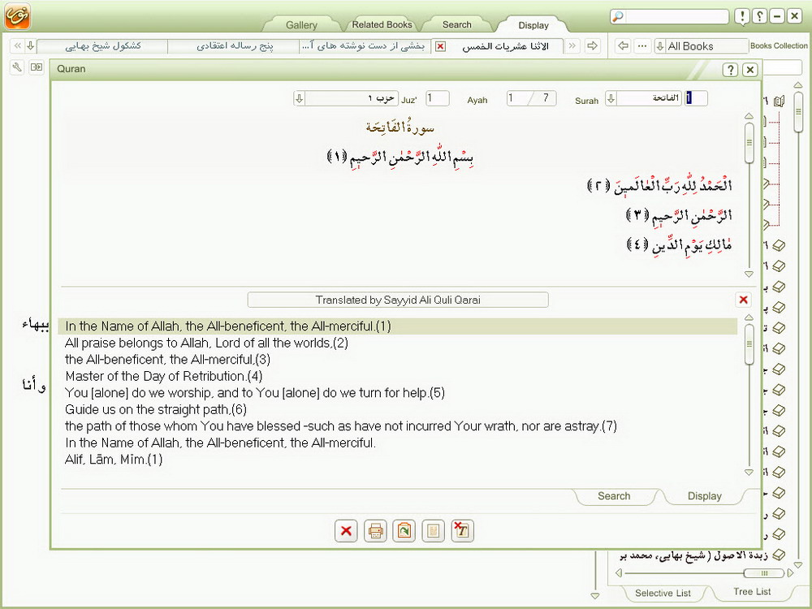Open the Search tab in Quran dialog
The height and width of the screenshot is (609, 812).
click(x=614, y=496)
